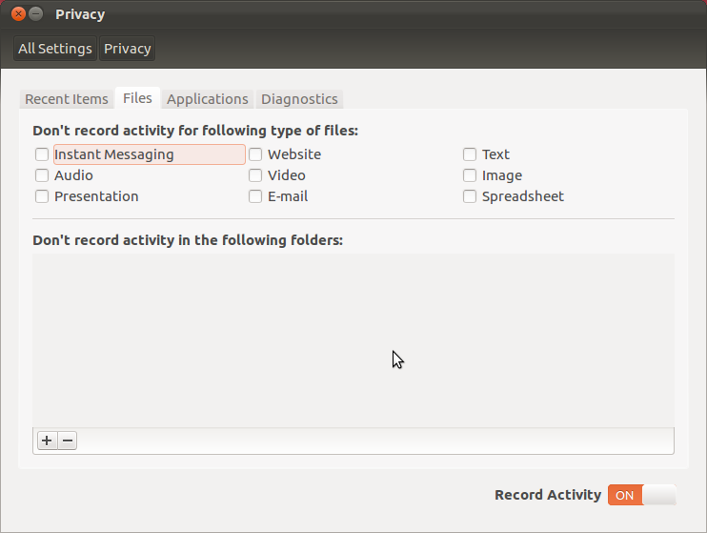
Task: Click the plus icon to add folder
Action: pos(47,441)
